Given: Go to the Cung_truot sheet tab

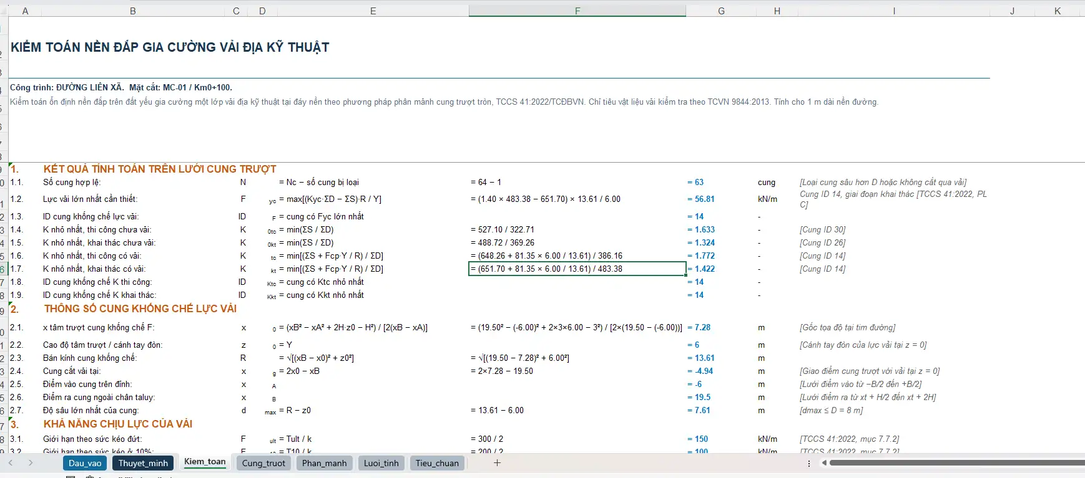Looking at the screenshot, I should tap(263, 463).
